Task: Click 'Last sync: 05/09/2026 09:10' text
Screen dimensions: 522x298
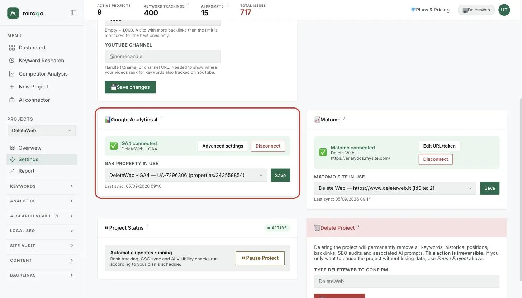Action: [133, 186]
